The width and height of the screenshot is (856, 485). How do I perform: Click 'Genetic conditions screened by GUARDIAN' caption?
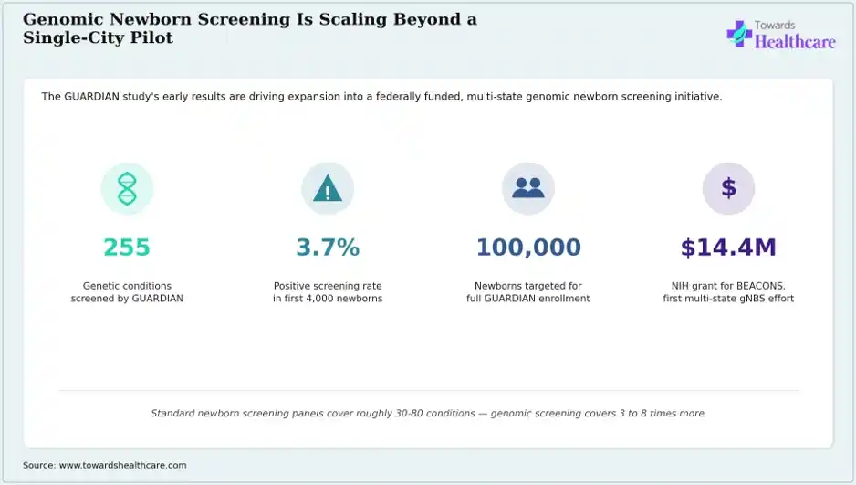click(127, 292)
